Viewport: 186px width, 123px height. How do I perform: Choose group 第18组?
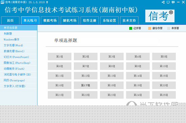(112, 85)
